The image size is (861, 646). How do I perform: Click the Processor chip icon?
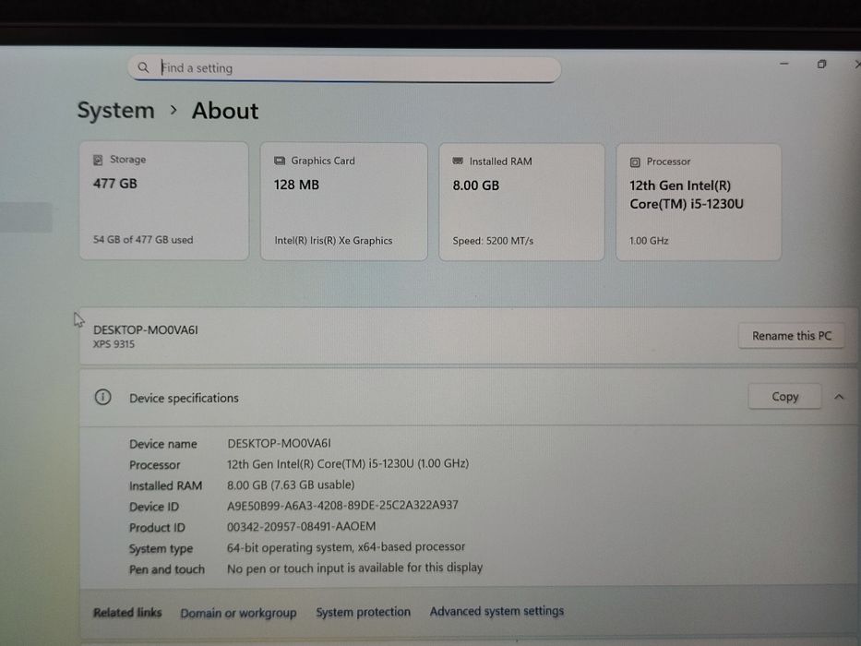click(x=635, y=162)
